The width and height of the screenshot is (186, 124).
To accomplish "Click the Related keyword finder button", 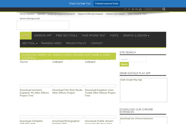I will pos(107,3).
